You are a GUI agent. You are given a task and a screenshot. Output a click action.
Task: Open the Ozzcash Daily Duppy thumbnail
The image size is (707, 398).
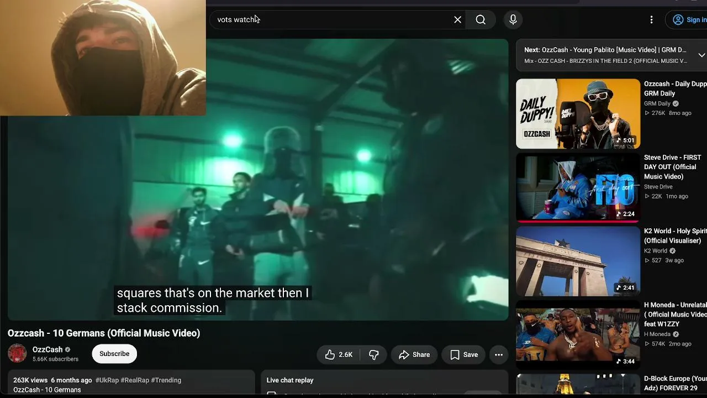click(578, 114)
